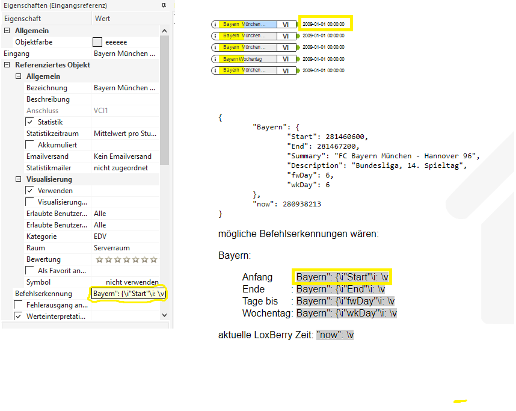This screenshot has width=516, height=411.
Task: Click the text mögliche Befehlserkennungen wären:
Action: point(298,234)
